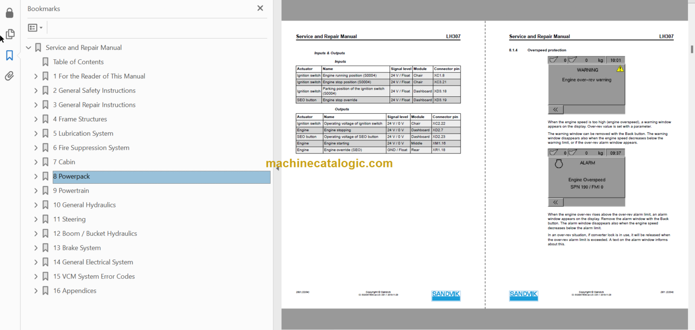695x330 pixels.
Task: Expand the "7 Cabin" bookmark
Action: click(36, 162)
